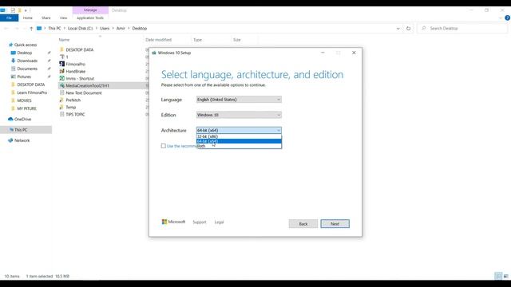Expand the address bar history dropdown
Image resolution: width=511 pixels, height=287 pixels.
tap(398, 29)
